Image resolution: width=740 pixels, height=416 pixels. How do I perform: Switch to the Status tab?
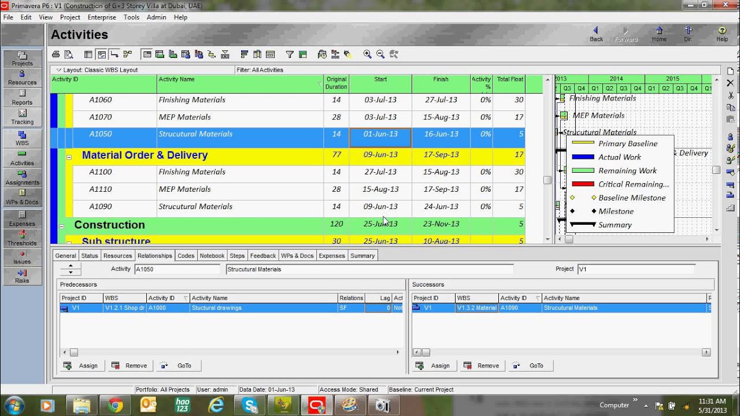coord(90,255)
